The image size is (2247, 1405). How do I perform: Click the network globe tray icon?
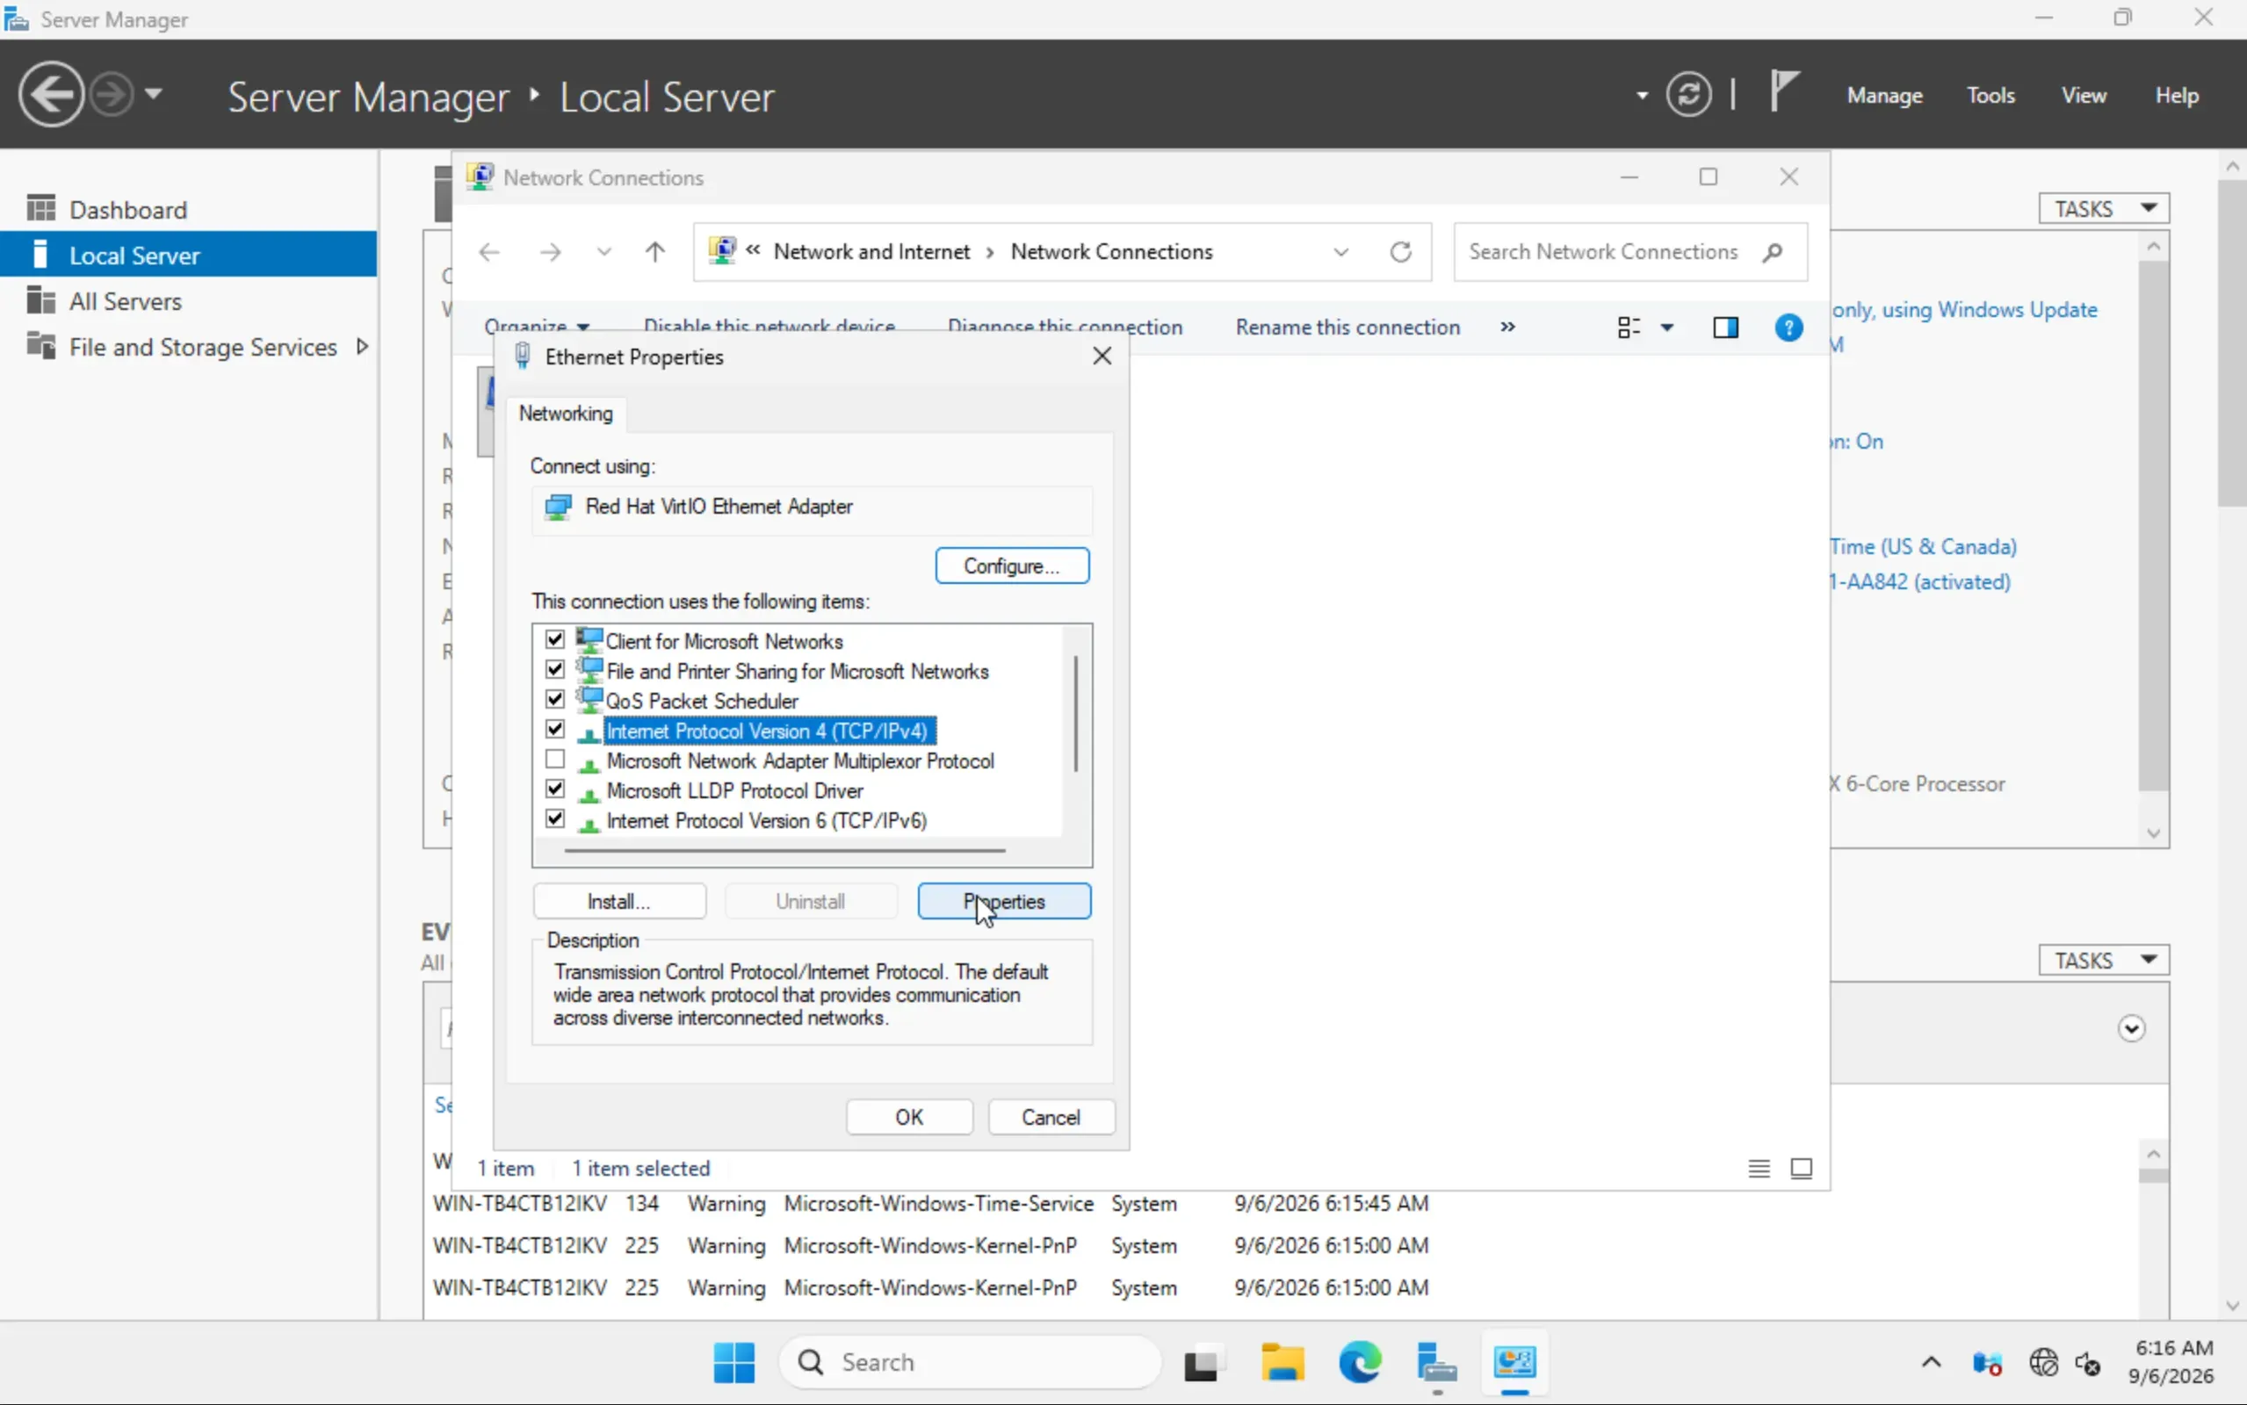pyautogui.click(x=2043, y=1362)
